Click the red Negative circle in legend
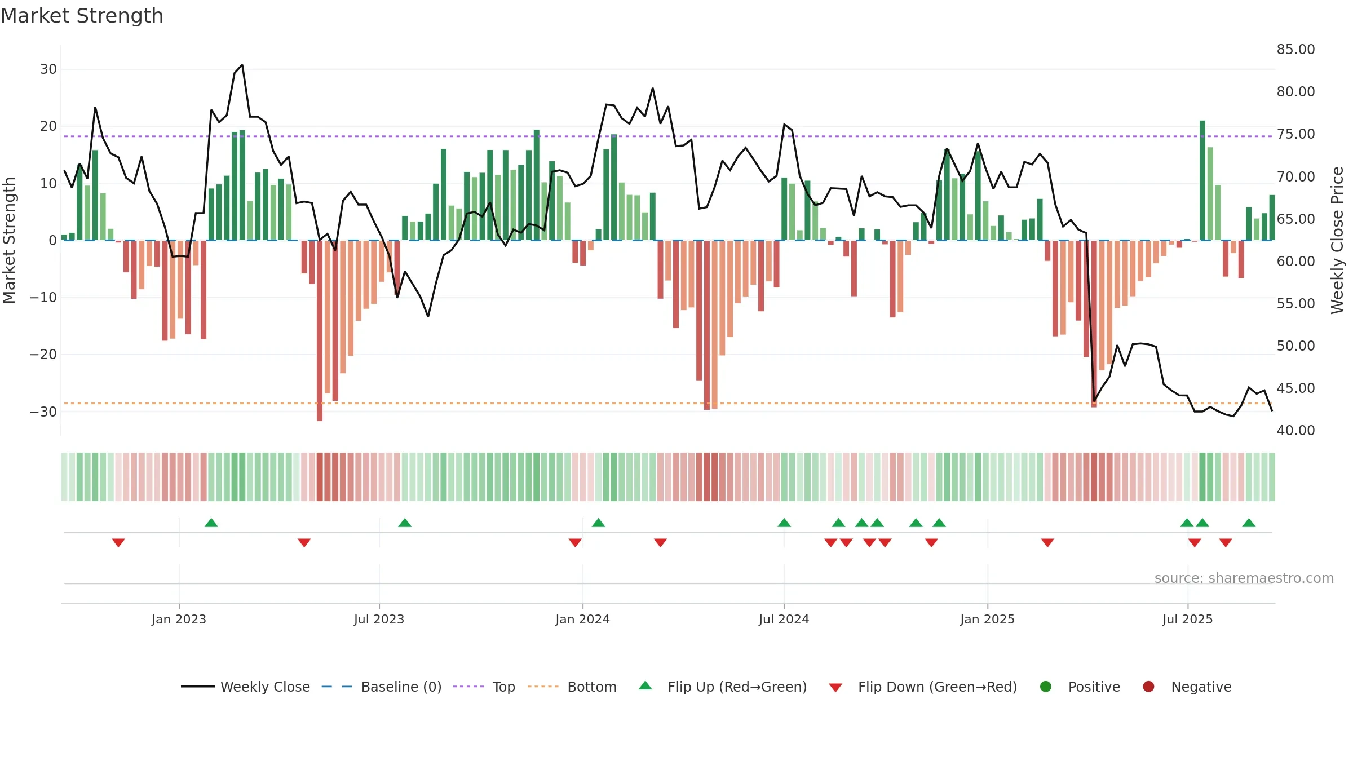1353x761 pixels. click(x=1148, y=687)
